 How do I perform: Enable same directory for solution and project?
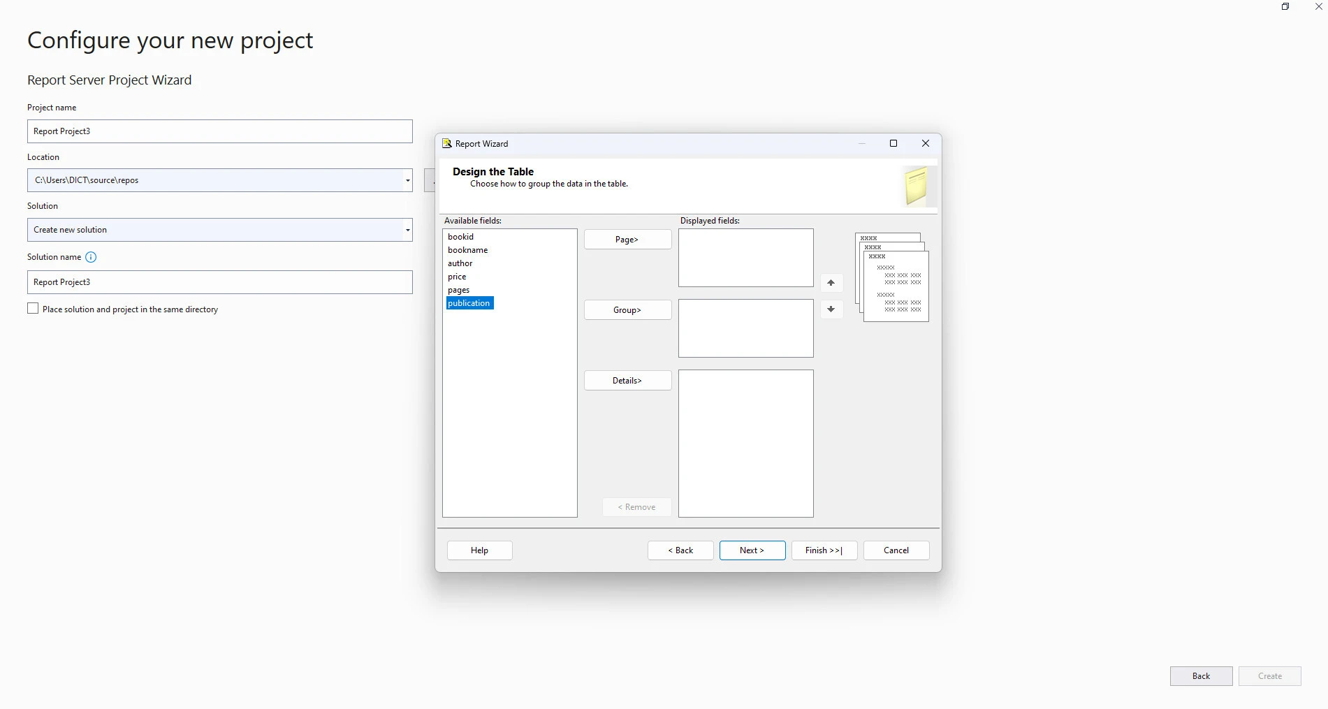click(x=33, y=309)
